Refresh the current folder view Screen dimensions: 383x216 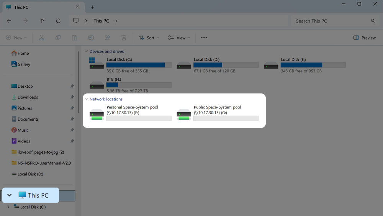pyautogui.click(x=58, y=21)
